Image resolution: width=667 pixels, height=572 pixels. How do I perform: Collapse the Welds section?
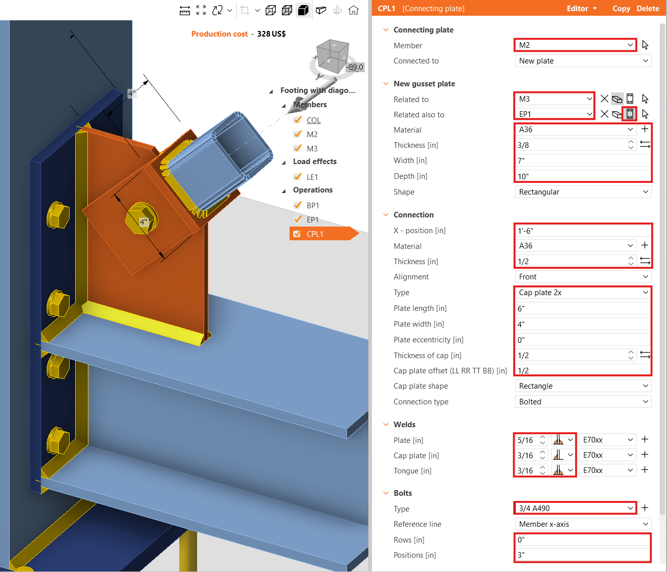pyautogui.click(x=386, y=425)
